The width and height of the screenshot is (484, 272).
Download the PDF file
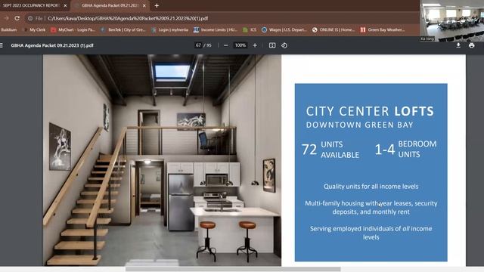point(458,45)
